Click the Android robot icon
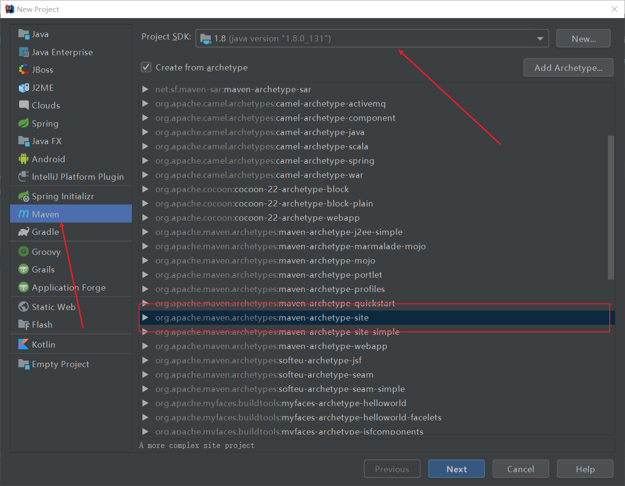625x486 pixels. pyautogui.click(x=23, y=159)
